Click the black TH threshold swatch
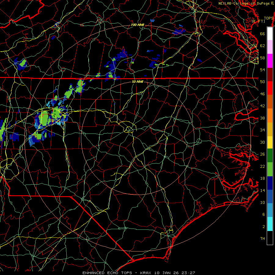This screenshot has width=275, height=275. tap(270, 238)
